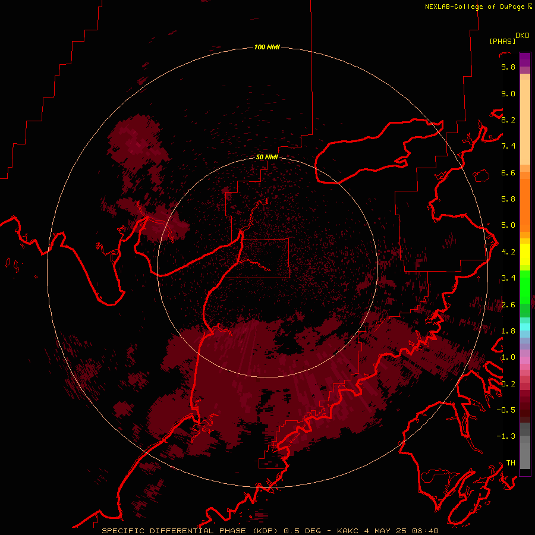Click the peach light-orange colorbar segment
Screen dimensions: 535x535
click(x=525, y=122)
